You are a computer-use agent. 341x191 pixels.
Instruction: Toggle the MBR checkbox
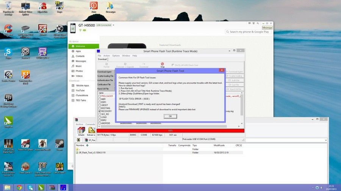click(99, 99)
